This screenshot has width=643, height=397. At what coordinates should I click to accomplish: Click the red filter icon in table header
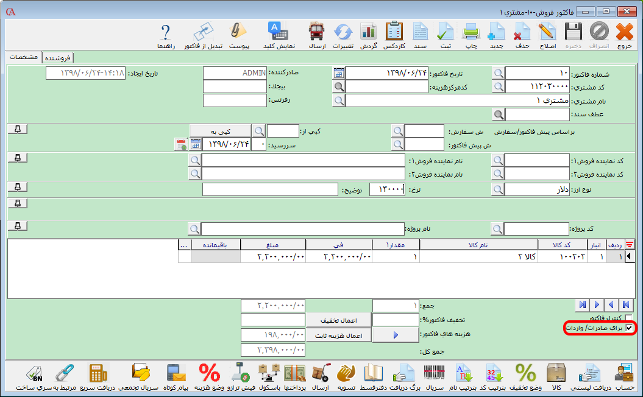tap(629, 245)
